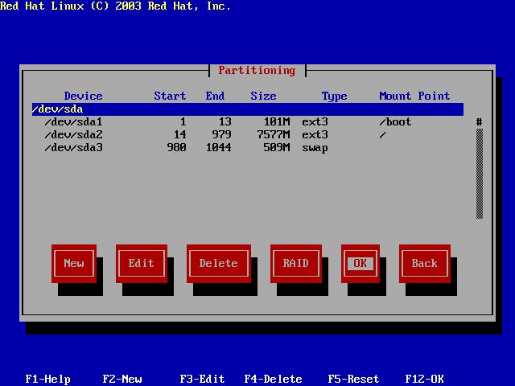Click the Delete button
Viewport: 515px width, 386px height.
218,263
